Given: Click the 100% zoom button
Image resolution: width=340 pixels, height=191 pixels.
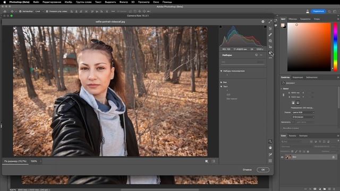Looking at the screenshot, I should (x=33, y=161).
